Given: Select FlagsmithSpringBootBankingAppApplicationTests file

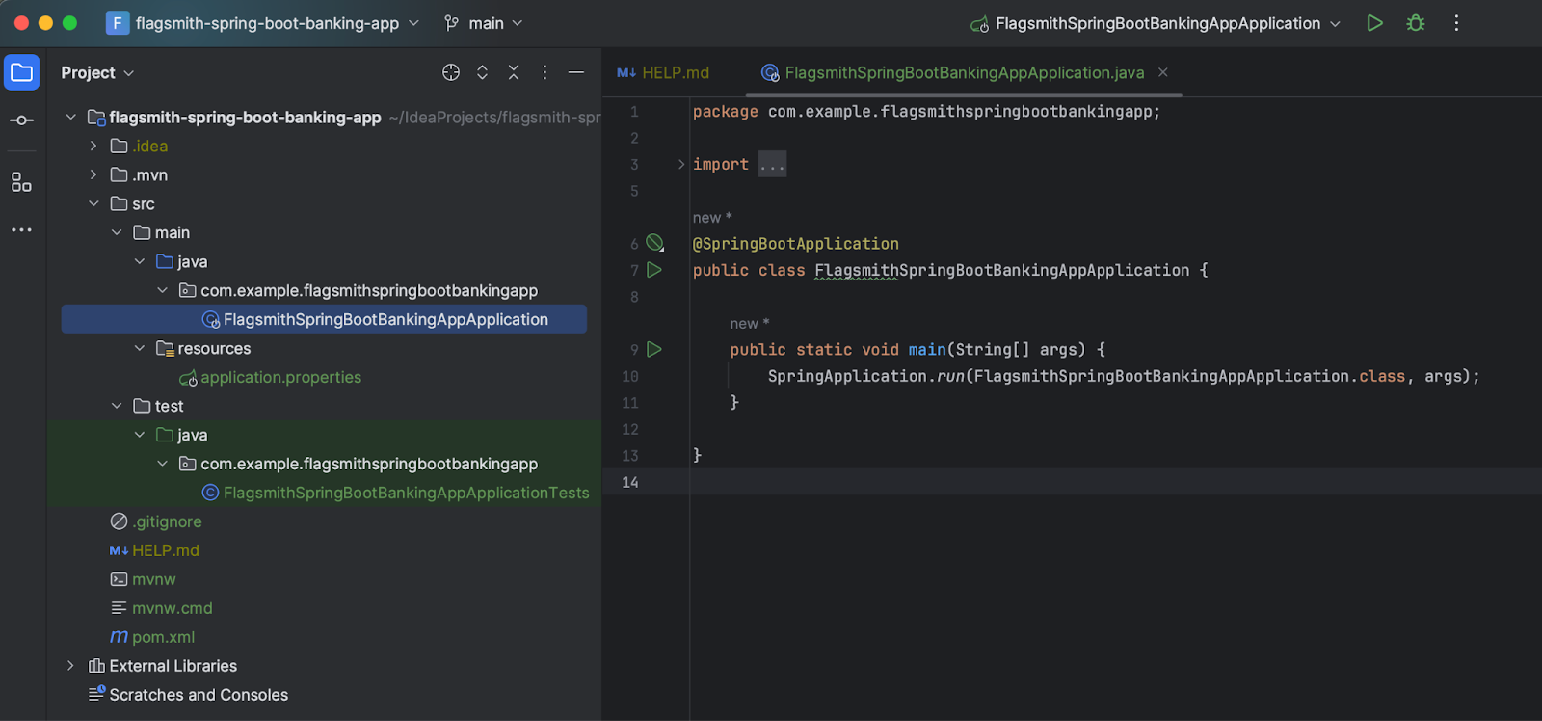Looking at the screenshot, I should coord(406,493).
